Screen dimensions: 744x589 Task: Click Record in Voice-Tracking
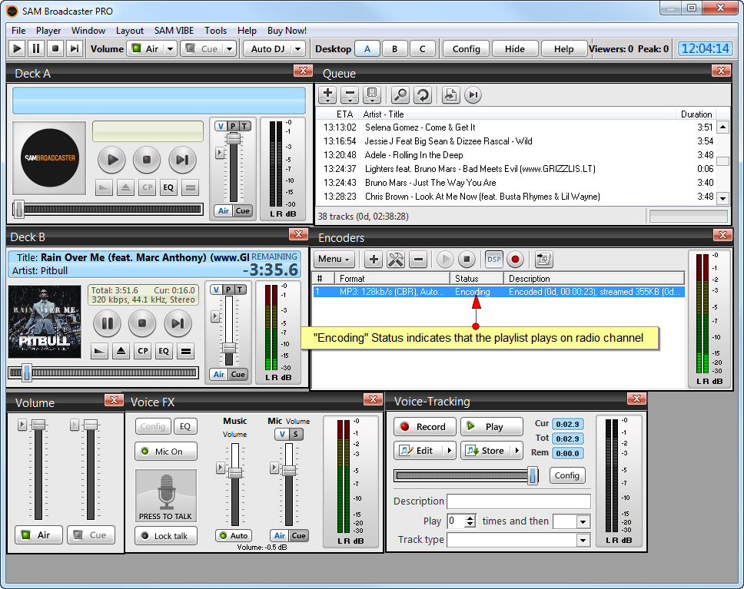click(425, 427)
